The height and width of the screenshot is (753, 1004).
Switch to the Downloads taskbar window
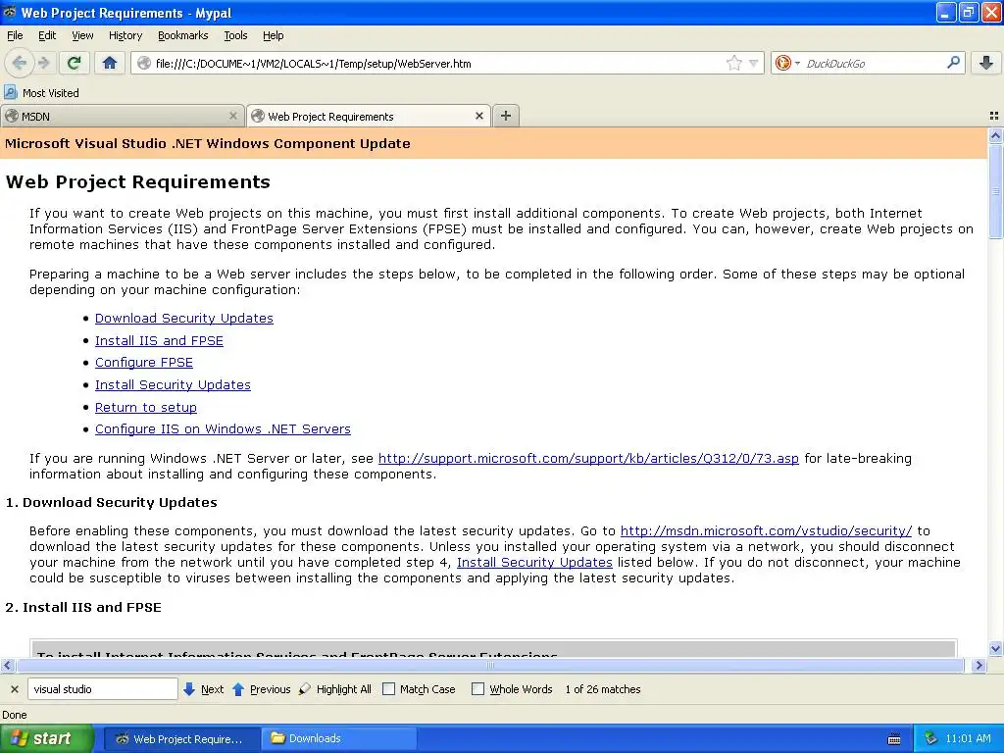(x=339, y=739)
